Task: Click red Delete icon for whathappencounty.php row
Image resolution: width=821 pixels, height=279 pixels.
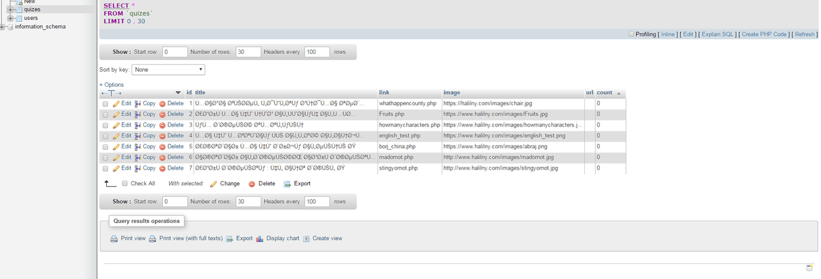Action: [x=162, y=103]
